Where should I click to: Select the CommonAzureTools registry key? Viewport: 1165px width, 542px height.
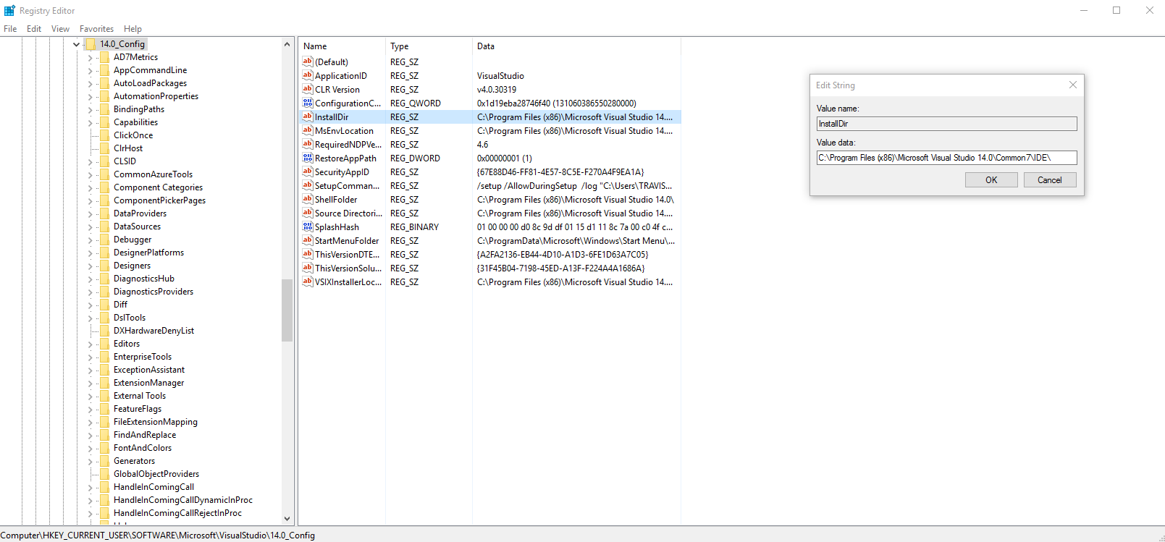(x=153, y=174)
